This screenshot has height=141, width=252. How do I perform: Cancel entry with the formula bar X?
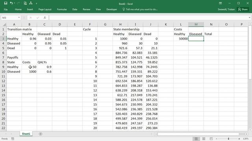coord(31,18)
